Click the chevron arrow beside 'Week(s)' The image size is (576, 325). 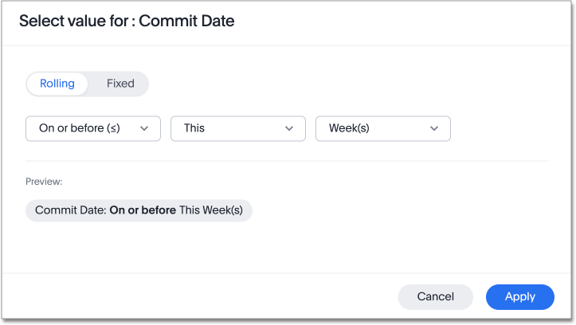434,128
